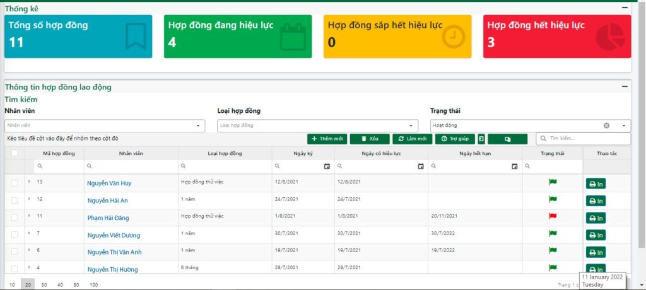The width and height of the screenshot is (646, 290).
Task: Click the Xóa delete button
Action: pos(370,139)
